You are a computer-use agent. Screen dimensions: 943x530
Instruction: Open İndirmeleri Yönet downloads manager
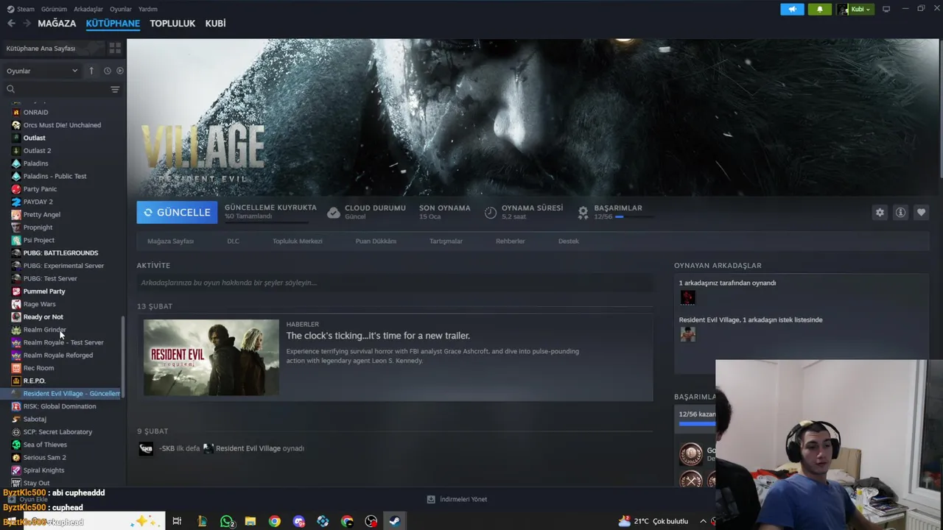click(x=457, y=499)
